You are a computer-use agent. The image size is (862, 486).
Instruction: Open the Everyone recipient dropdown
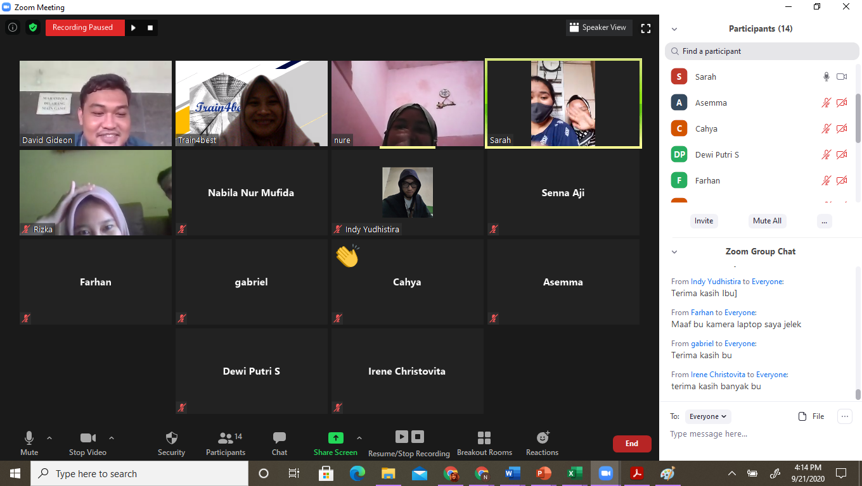click(x=708, y=416)
